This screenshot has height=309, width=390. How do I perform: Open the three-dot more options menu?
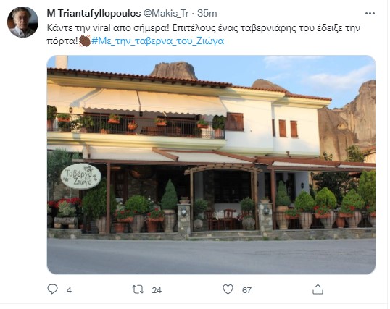[370, 14]
